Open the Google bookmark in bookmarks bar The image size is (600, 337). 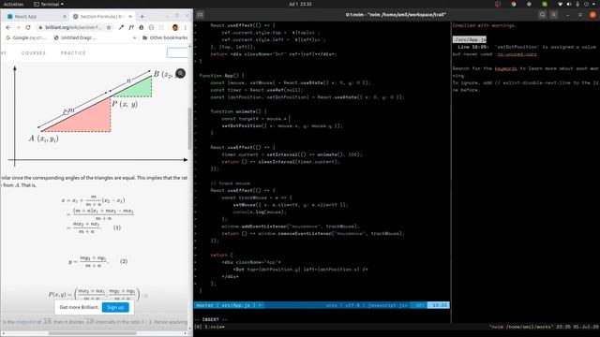[x=26, y=37]
